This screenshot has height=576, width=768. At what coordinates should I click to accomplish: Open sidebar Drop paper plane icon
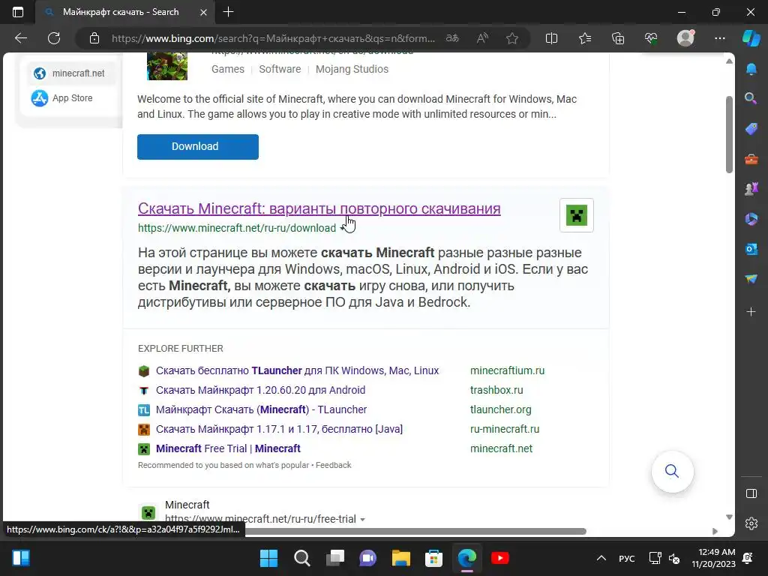(x=751, y=279)
